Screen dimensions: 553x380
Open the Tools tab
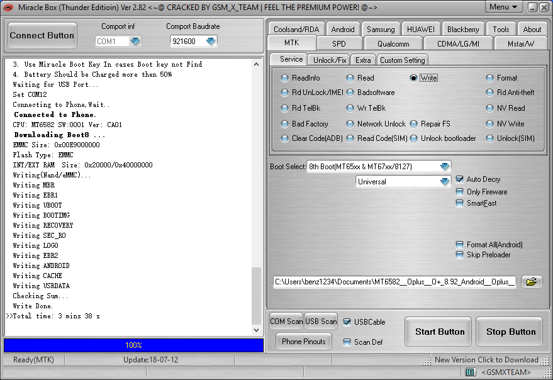coord(501,30)
